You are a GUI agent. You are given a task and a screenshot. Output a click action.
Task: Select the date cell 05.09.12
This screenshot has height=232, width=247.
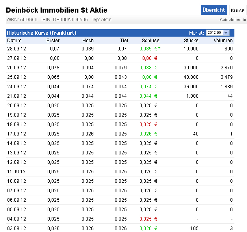point(17,210)
